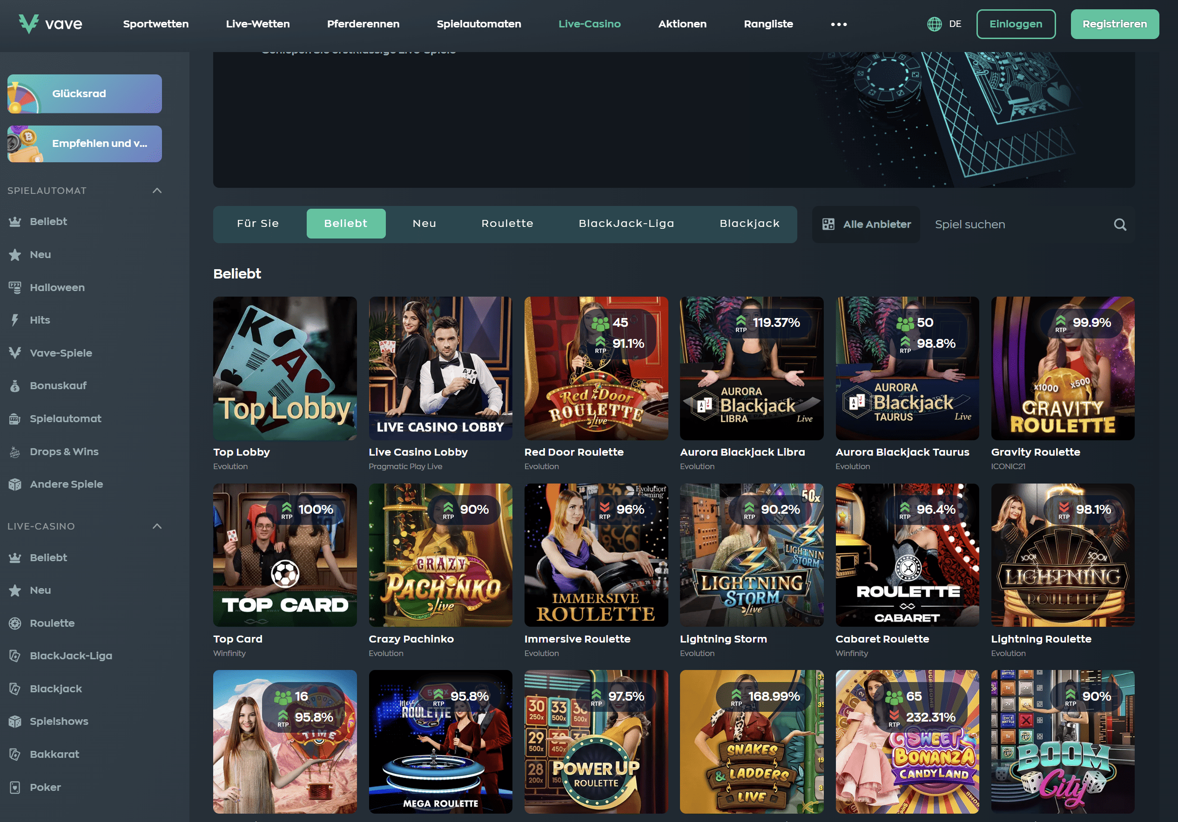The image size is (1178, 822).
Task: Click the Einloggen button
Action: pyautogui.click(x=1016, y=24)
